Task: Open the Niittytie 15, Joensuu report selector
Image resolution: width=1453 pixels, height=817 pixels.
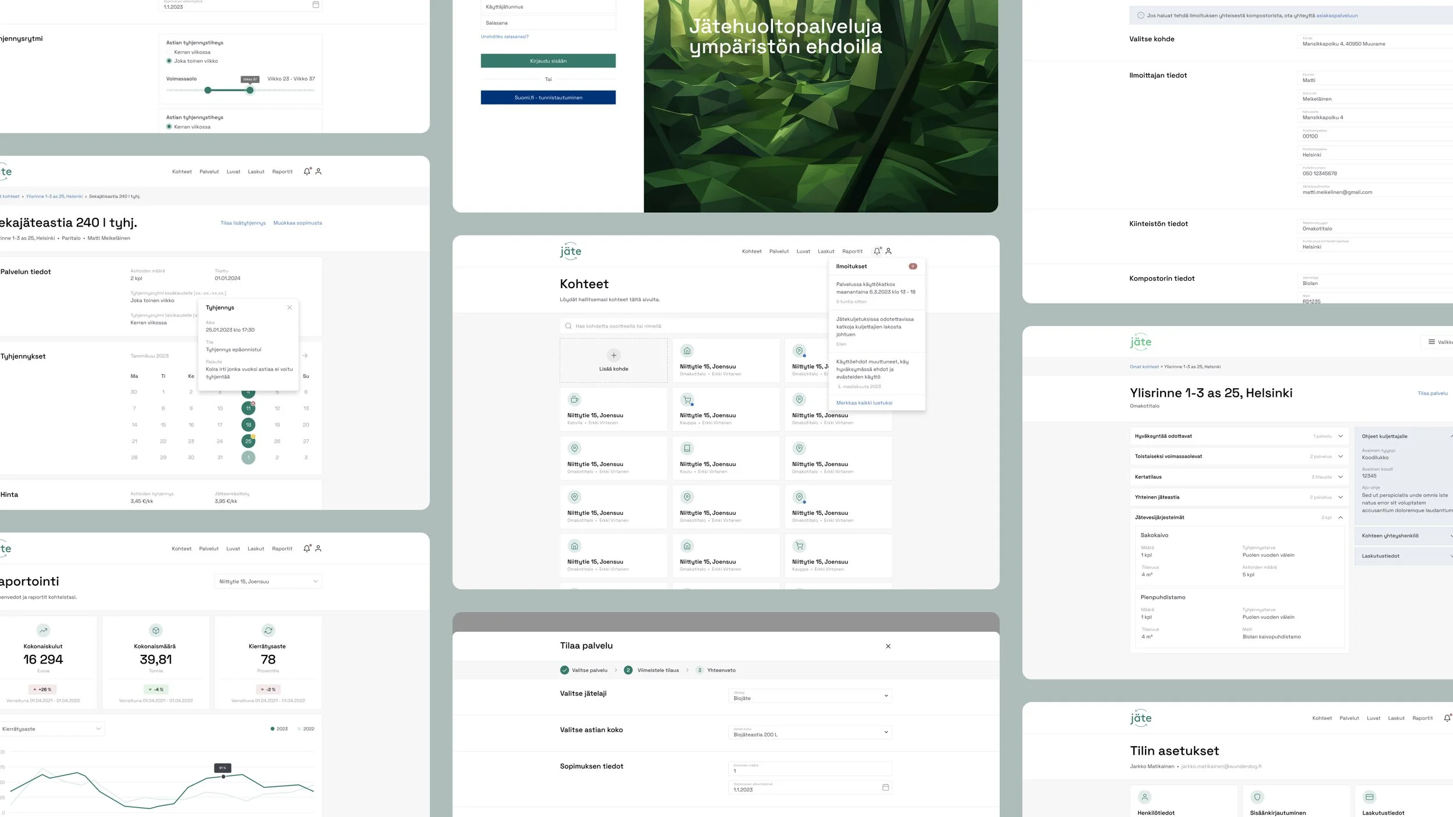Action: tap(268, 581)
